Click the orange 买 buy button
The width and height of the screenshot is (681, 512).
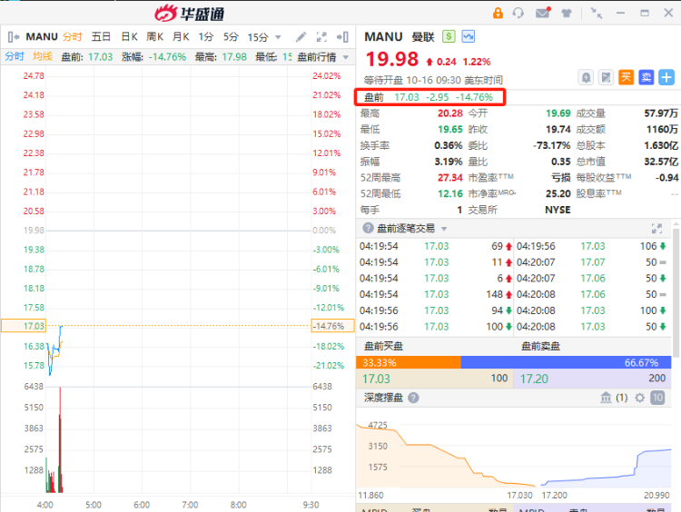[x=626, y=77]
